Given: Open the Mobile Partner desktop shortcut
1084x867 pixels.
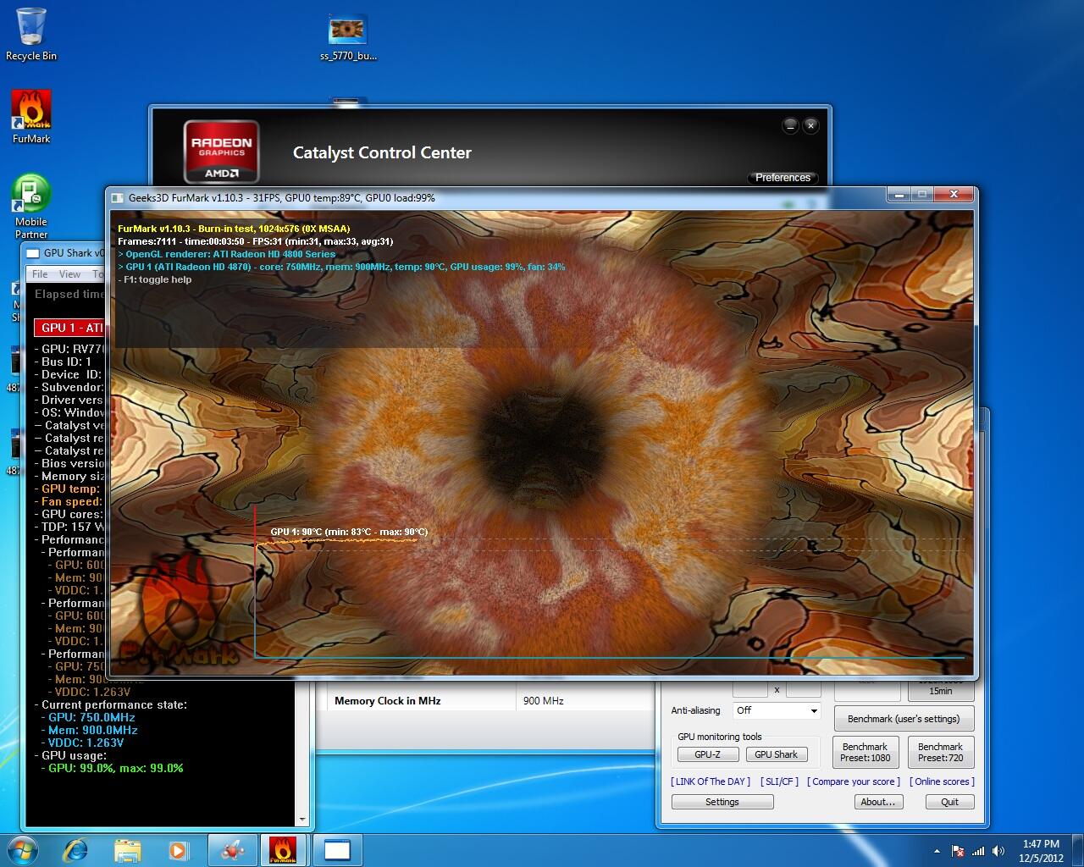Looking at the screenshot, I should tap(31, 207).
